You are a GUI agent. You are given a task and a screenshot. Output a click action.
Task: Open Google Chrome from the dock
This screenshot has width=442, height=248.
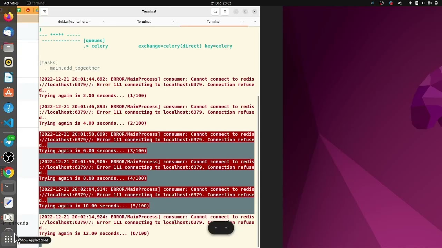(9, 172)
